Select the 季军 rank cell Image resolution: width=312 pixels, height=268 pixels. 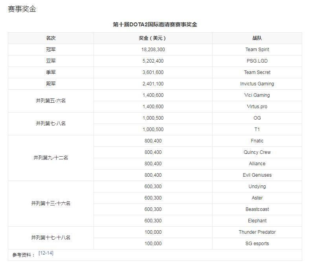coord(51,72)
